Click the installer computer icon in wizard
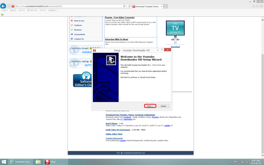The image size is (264, 165). 111,60
